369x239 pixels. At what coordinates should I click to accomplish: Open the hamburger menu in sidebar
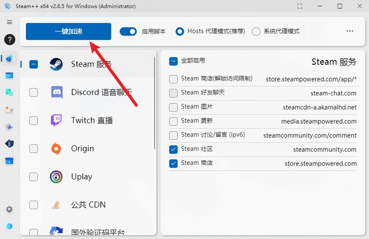pyautogui.click(x=10, y=22)
